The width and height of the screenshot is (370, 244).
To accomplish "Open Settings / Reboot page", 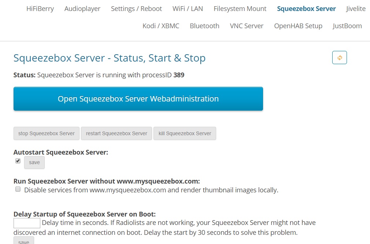I will click(136, 9).
